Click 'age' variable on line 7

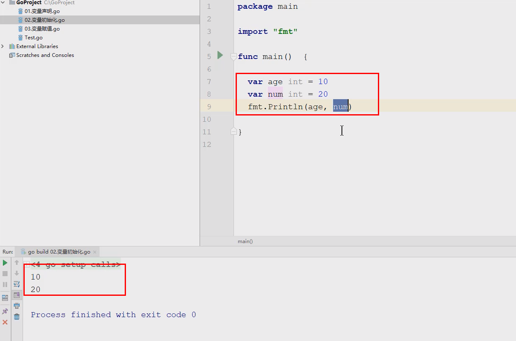click(x=275, y=82)
